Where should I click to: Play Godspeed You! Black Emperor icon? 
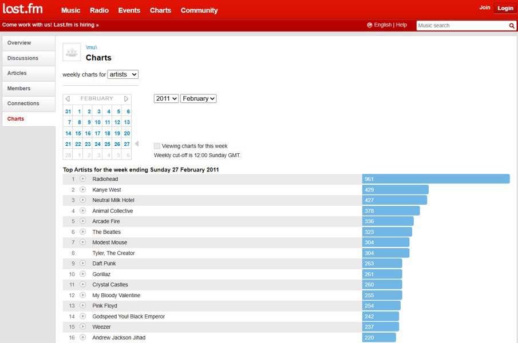[82, 316]
